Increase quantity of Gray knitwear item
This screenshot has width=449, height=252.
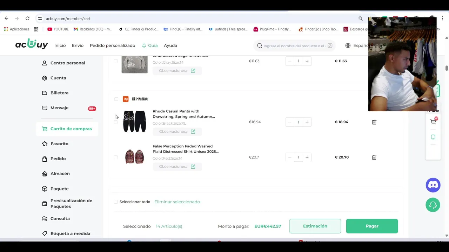pos(307,61)
